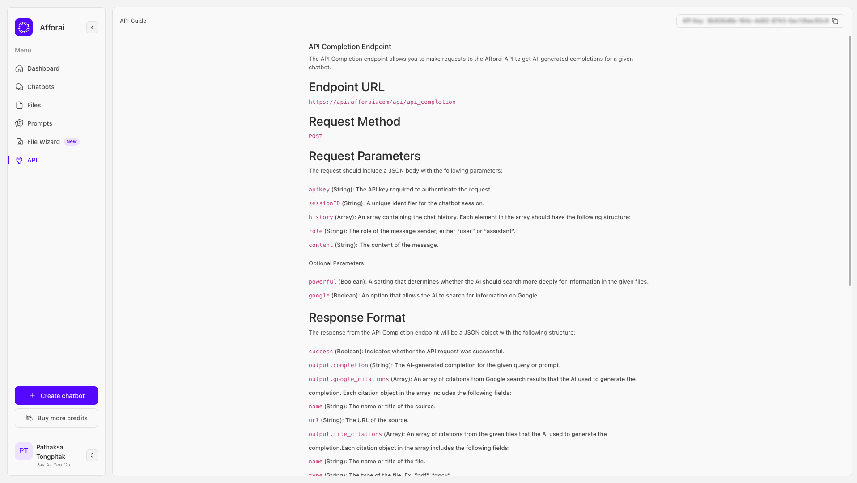The height and width of the screenshot is (483, 857).
Task: Expand the Pathaksa Tongpitak account switcher
Action: tap(92, 455)
